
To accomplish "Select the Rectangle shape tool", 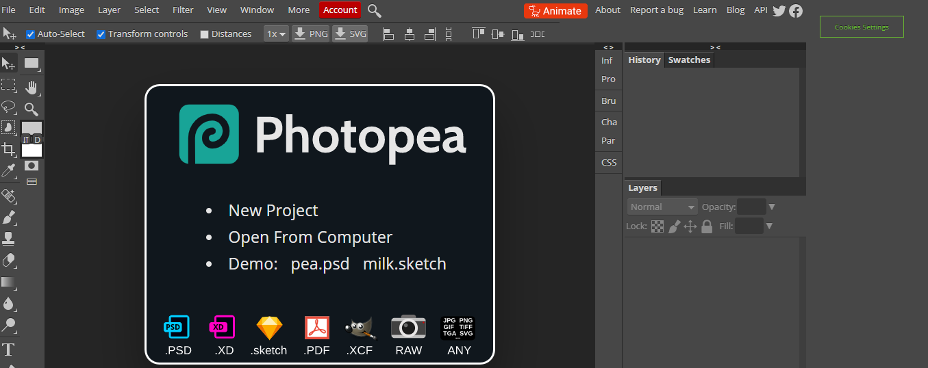I will tap(32, 64).
